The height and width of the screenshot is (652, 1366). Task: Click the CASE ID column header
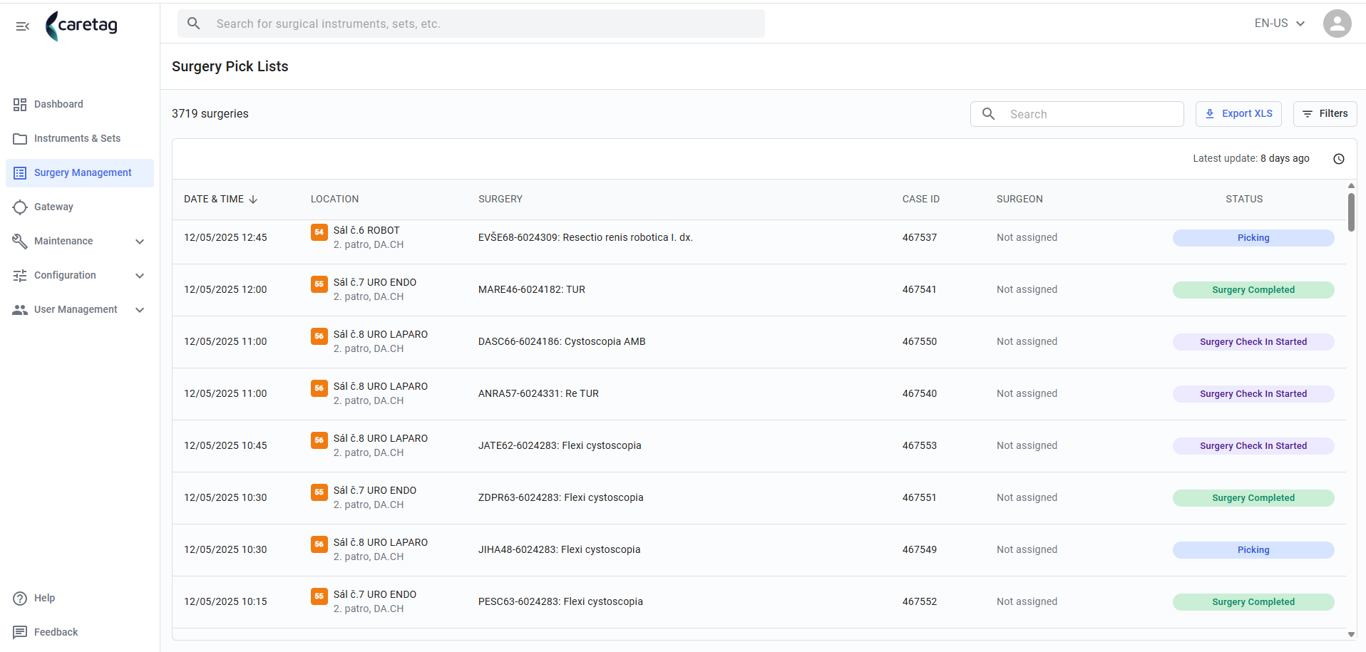coord(920,200)
